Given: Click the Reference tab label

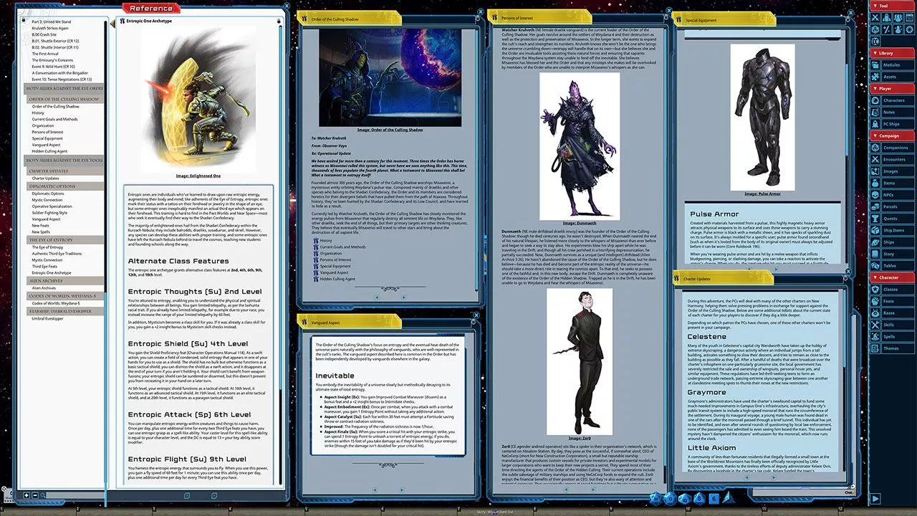Looking at the screenshot, I should pos(151,8).
